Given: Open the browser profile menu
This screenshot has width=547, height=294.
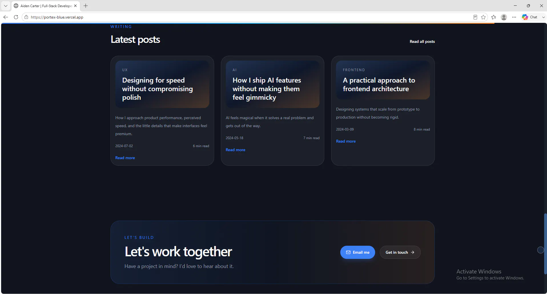Looking at the screenshot, I should click(504, 17).
